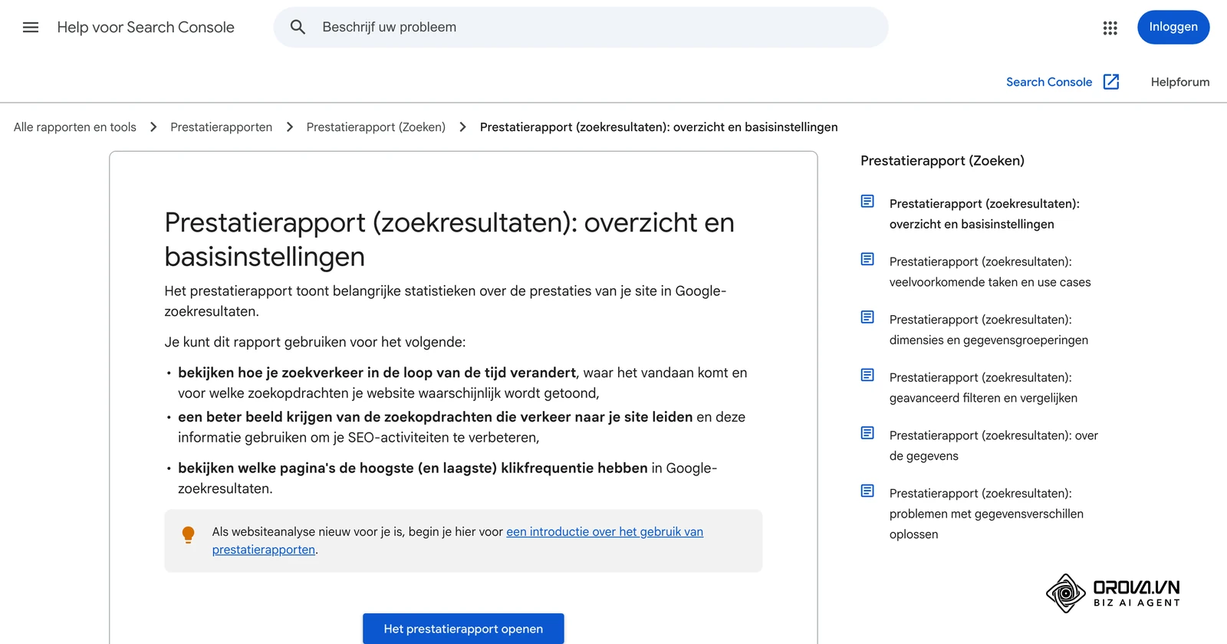Navigate to 'Prestatierapport (Zoeken)' breadcrumb
This screenshot has width=1227, height=644.
tap(376, 127)
